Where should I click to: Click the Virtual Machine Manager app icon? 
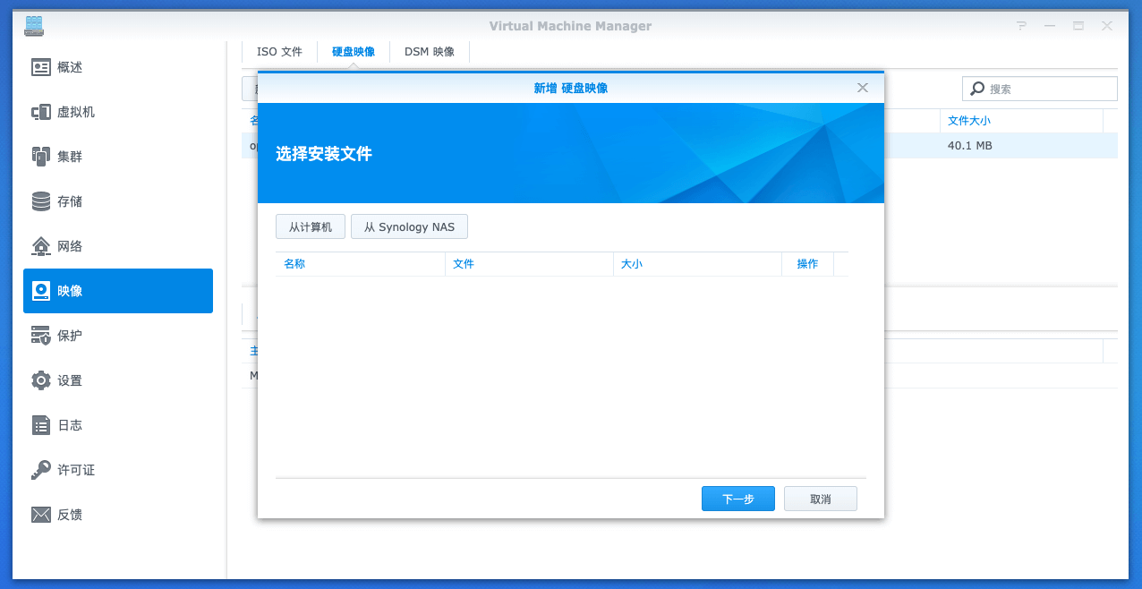[33, 26]
